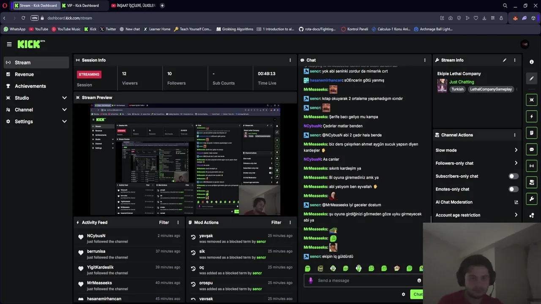This screenshot has height=304, width=541.
Task: Click the sencr mention on the yavşak entry
Action: click(x=261, y=242)
